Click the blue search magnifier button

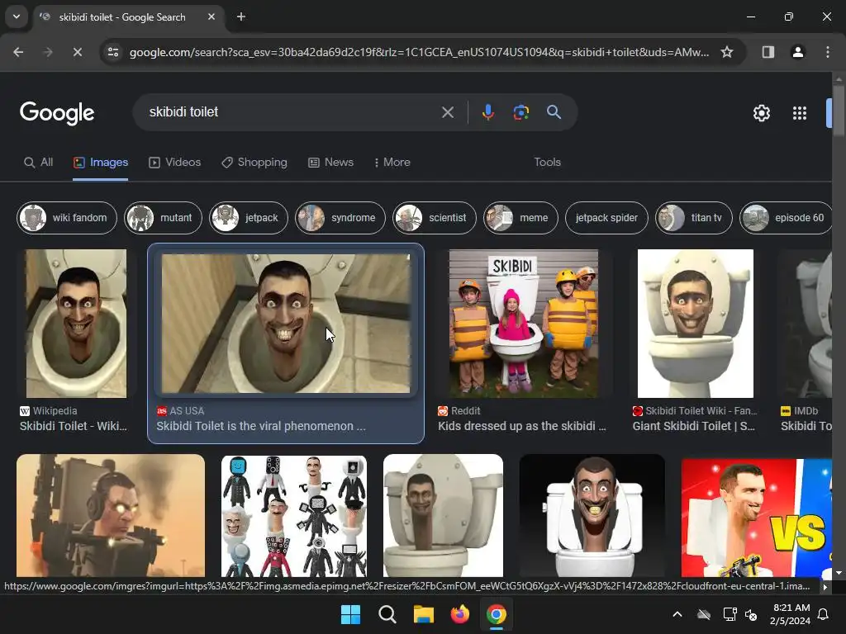click(554, 112)
